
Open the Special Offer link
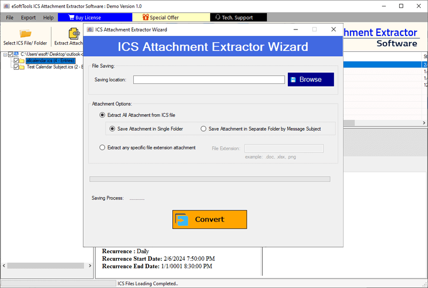(171, 17)
